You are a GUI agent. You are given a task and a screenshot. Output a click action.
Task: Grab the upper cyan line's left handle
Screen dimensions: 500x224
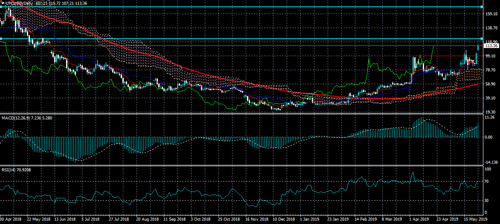(x=1, y=7)
